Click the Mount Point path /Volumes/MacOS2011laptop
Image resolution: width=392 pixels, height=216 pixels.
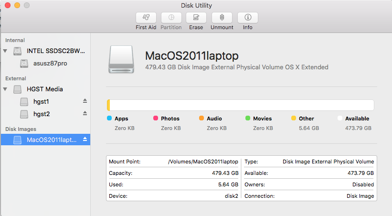(203, 162)
